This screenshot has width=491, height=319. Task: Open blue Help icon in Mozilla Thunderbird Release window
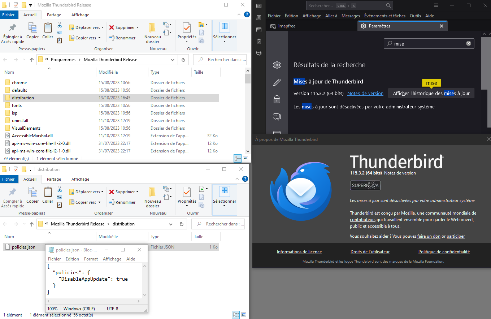tap(247, 15)
